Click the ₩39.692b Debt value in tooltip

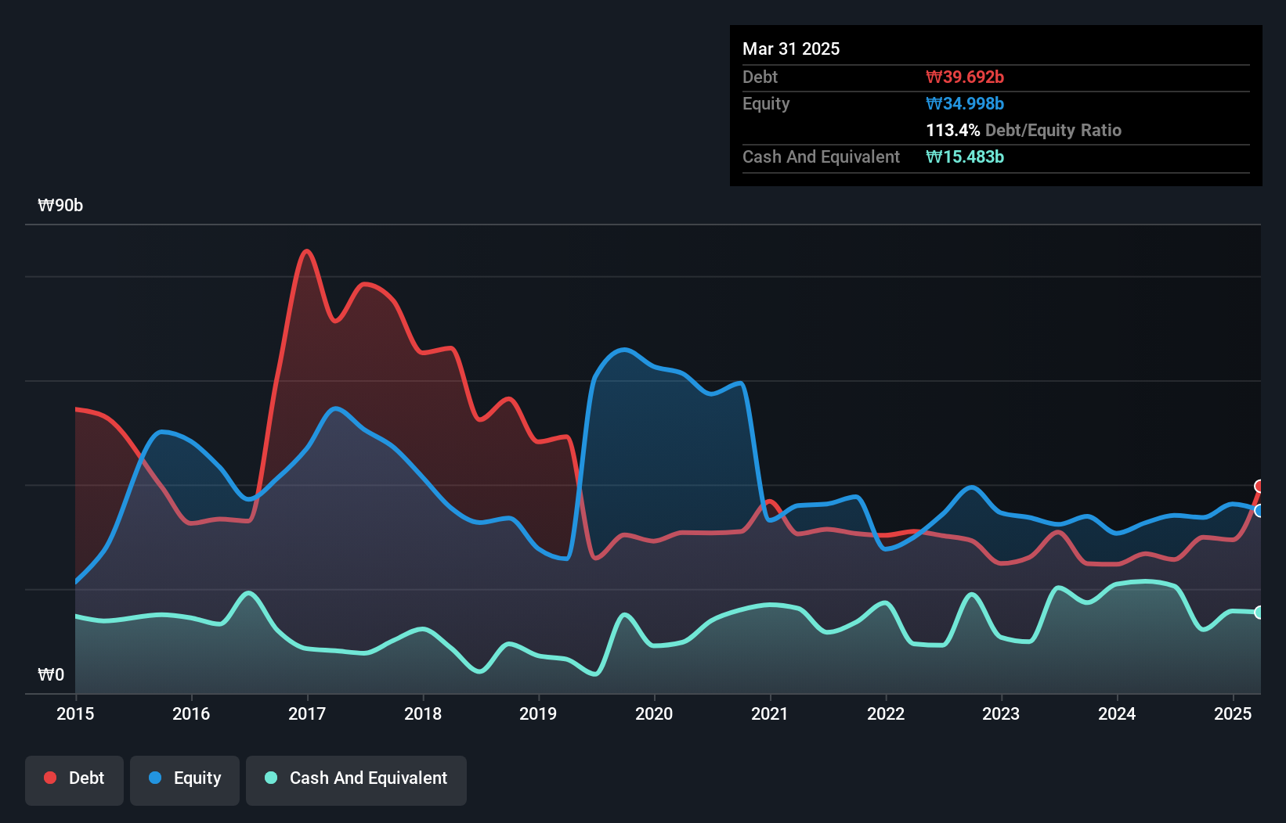click(965, 77)
